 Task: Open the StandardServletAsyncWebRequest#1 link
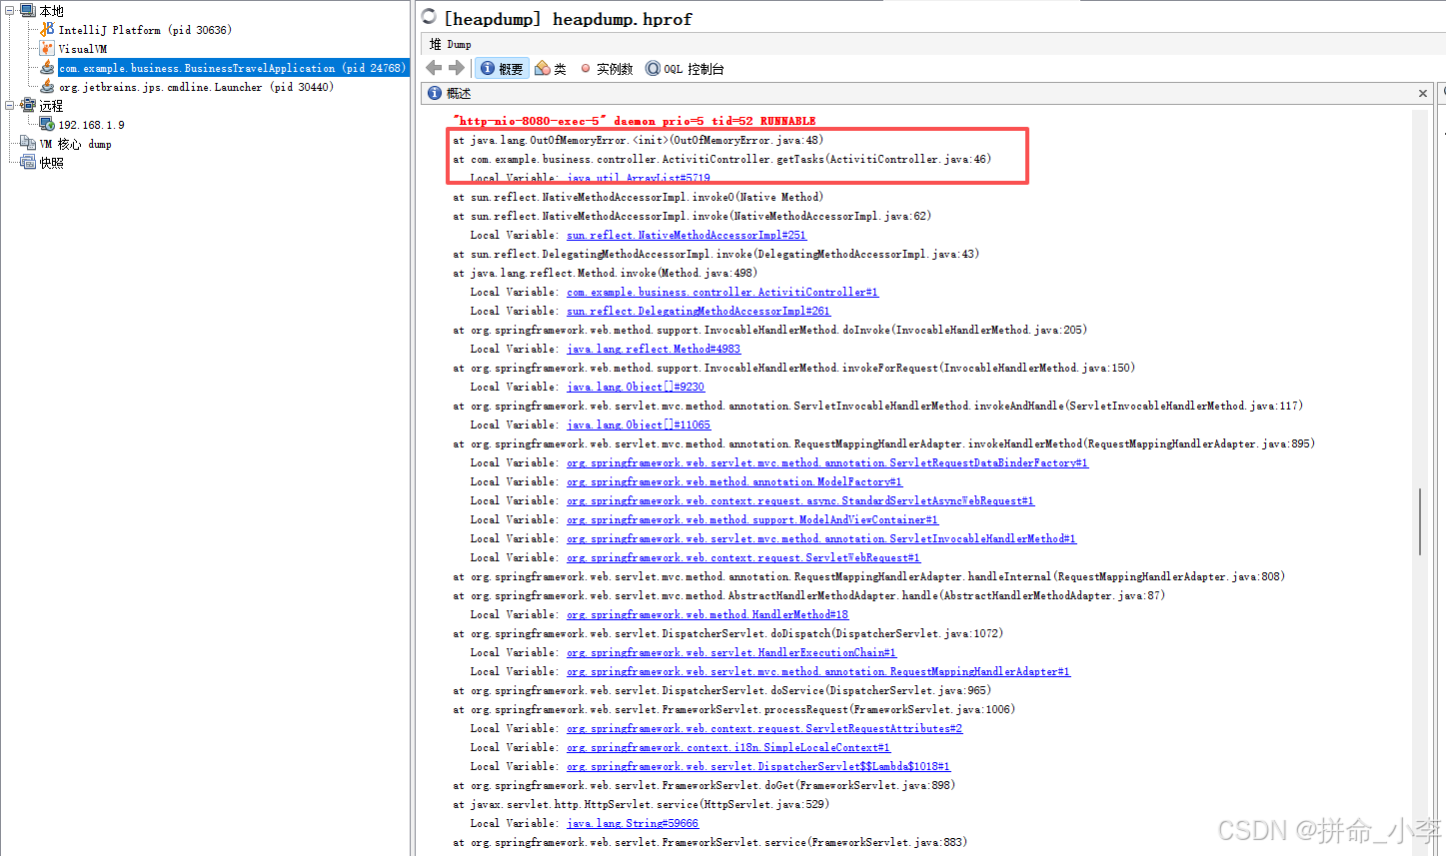tap(800, 500)
